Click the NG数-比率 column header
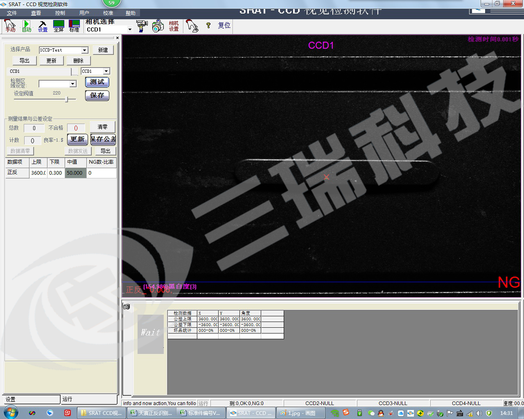This screenshot has width=524, height=419. pos(102,162)
